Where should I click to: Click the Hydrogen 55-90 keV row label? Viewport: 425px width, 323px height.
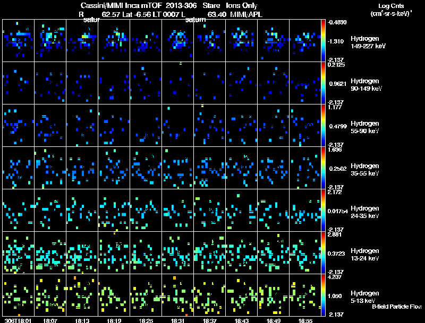[364, 126]
